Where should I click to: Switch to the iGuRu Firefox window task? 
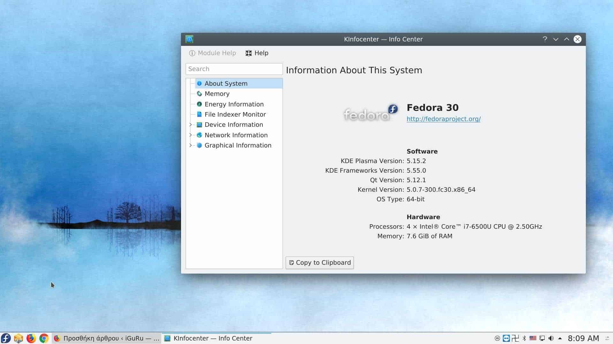[x=106, y=338]
